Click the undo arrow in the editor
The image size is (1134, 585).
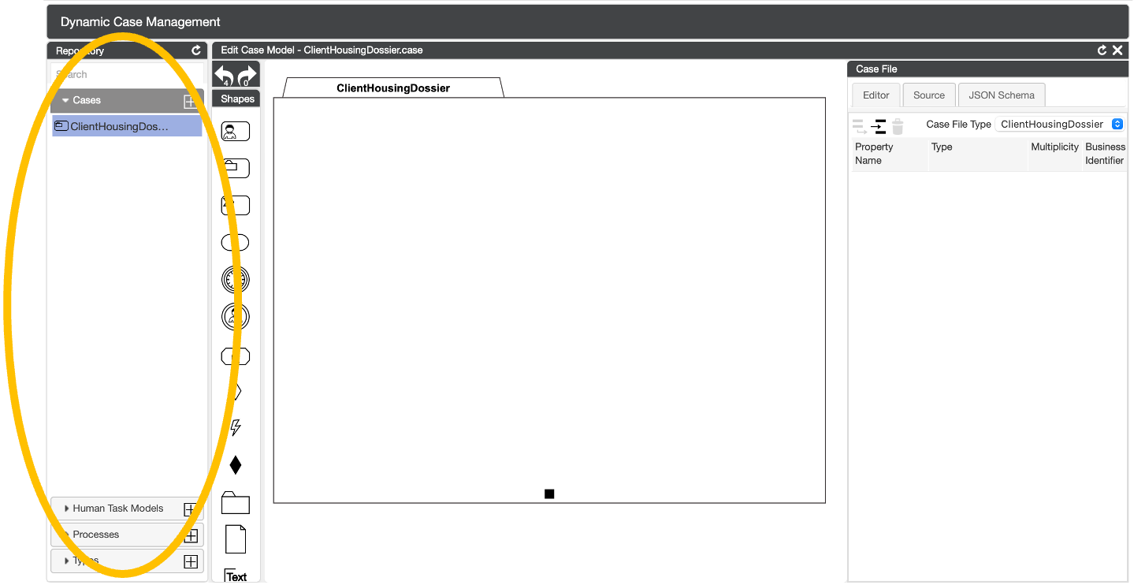click(x=224, y=76)
